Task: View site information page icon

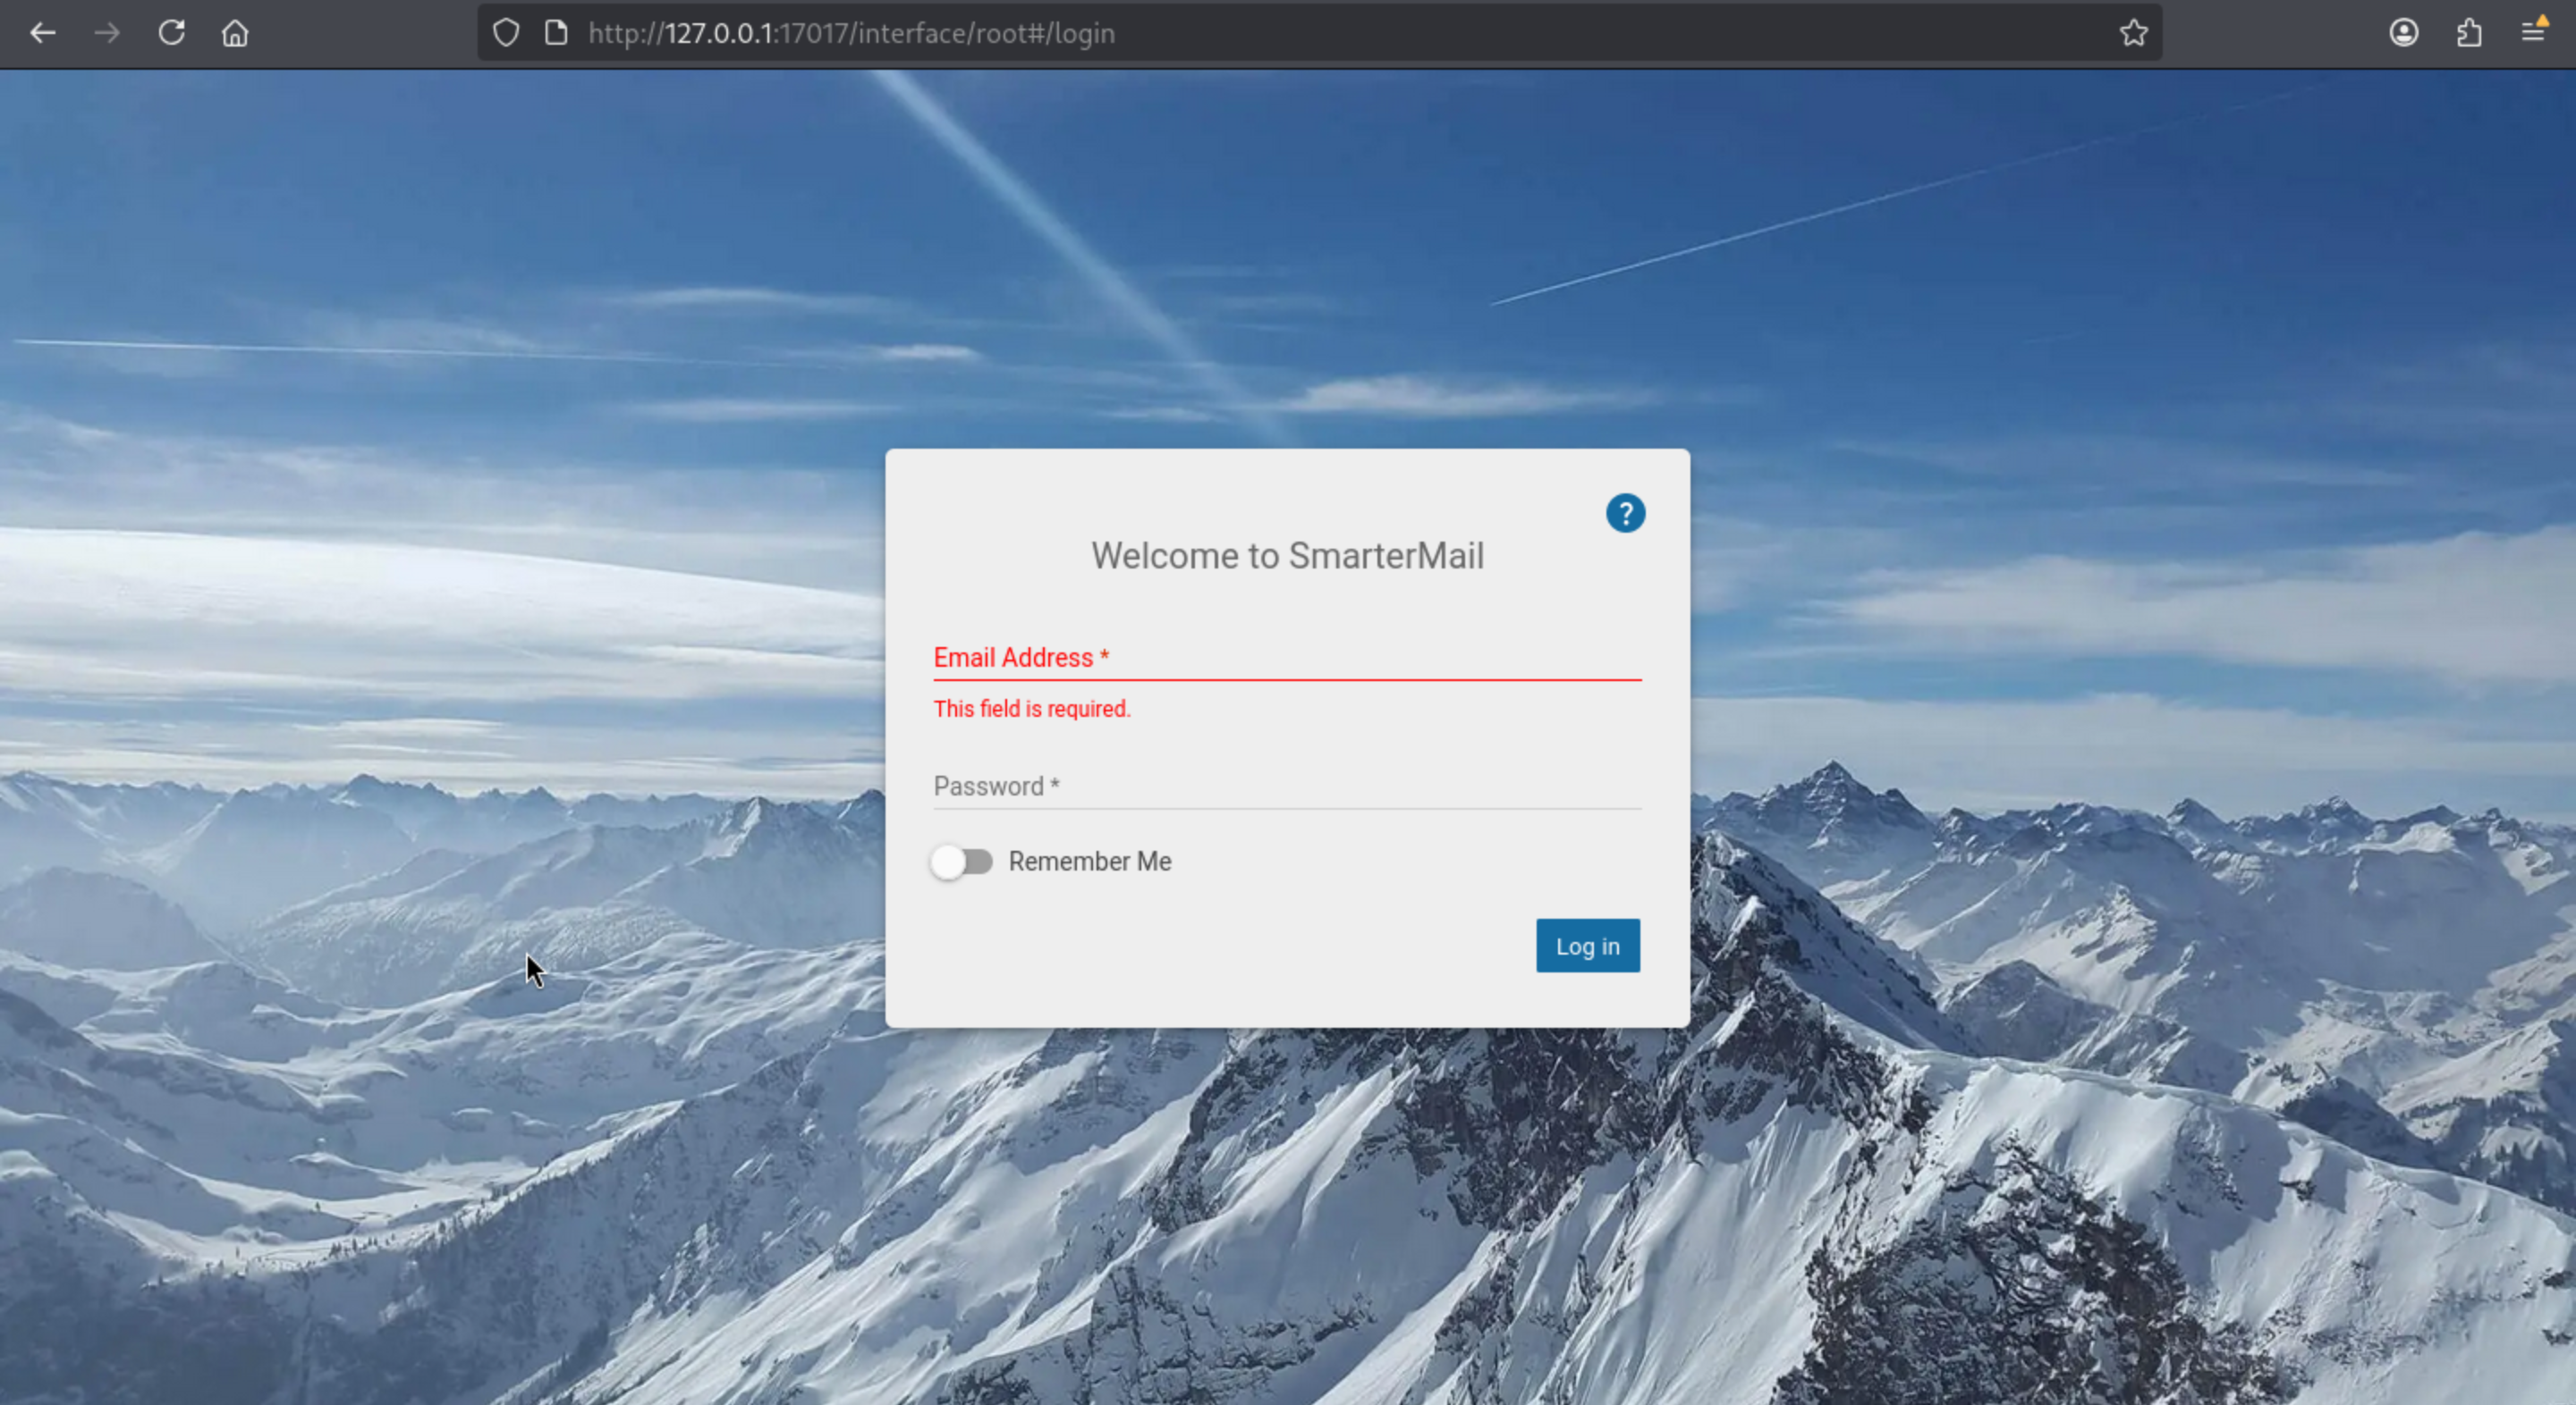Action: (x=556, y=33)
